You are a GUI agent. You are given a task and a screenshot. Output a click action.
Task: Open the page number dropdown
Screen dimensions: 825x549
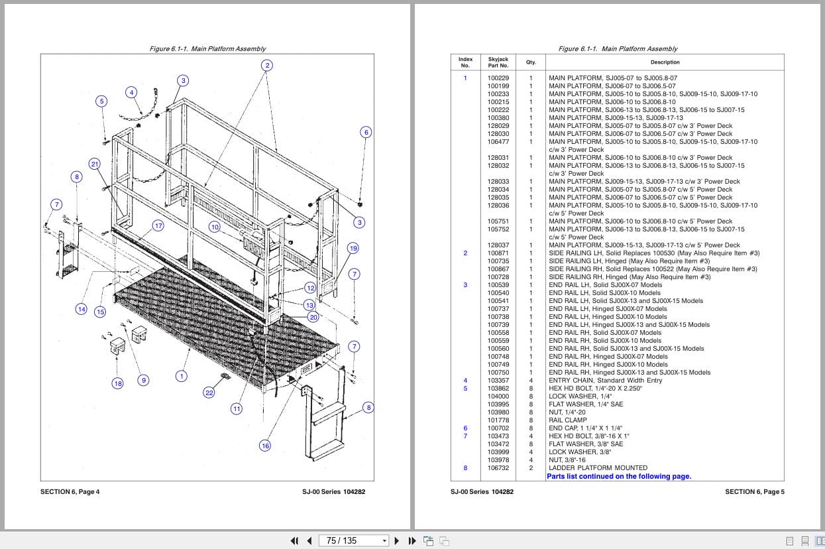click(x=384, y=540)
